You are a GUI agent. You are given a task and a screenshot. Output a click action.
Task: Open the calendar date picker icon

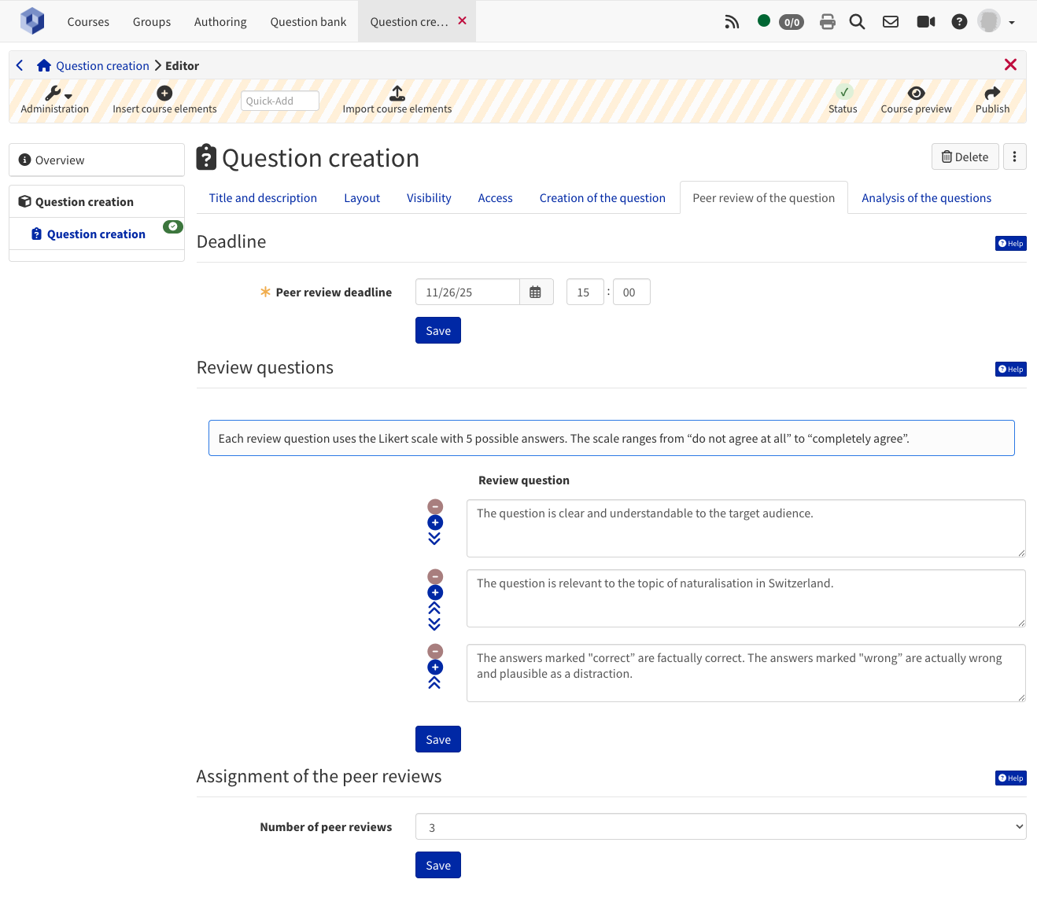535,292
